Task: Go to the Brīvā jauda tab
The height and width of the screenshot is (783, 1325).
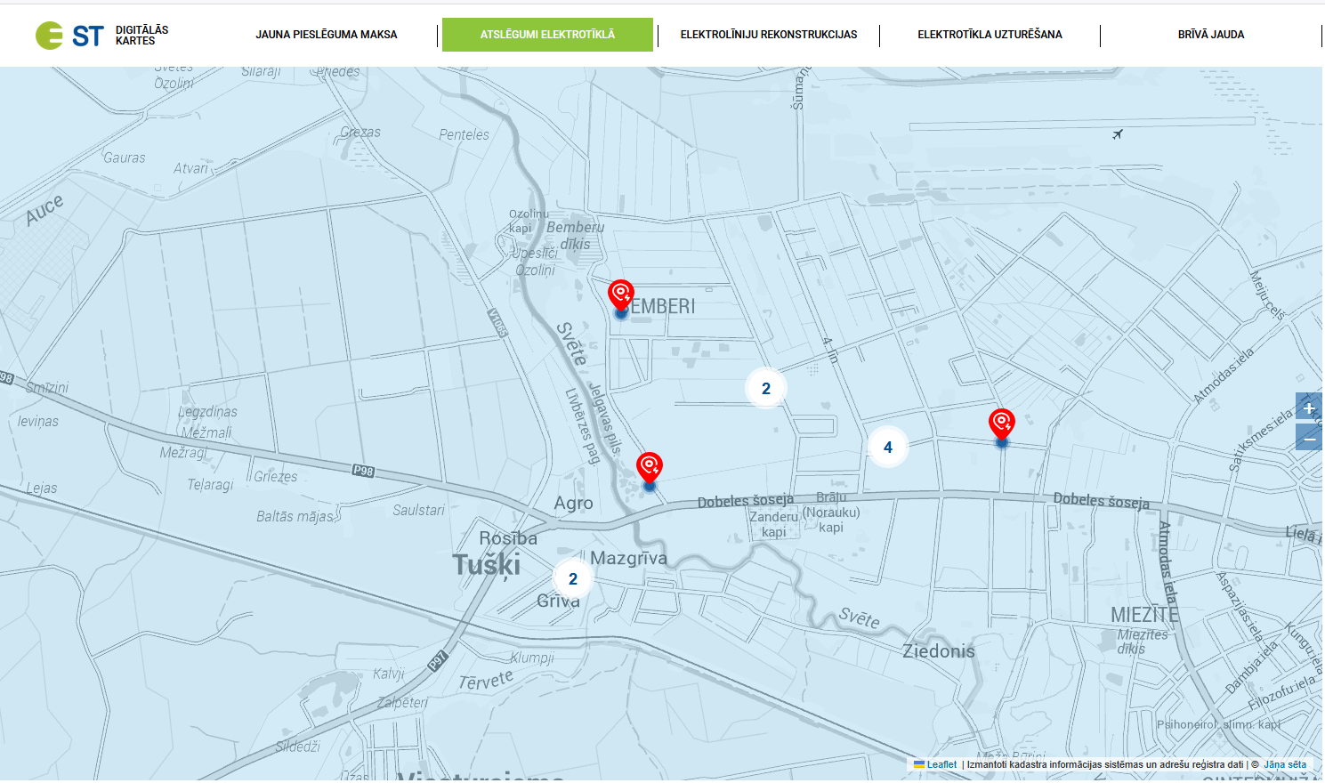Action: 1211,35
